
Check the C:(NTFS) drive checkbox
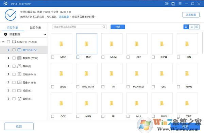(8, 41)
